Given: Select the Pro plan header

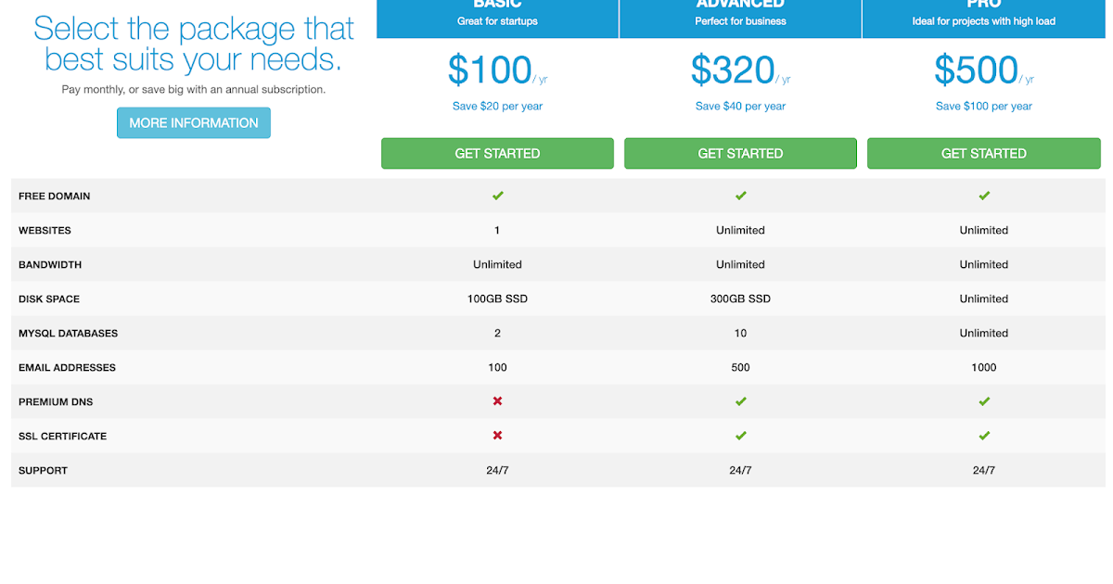Looking at the screenshot, I should click(984, 13).
